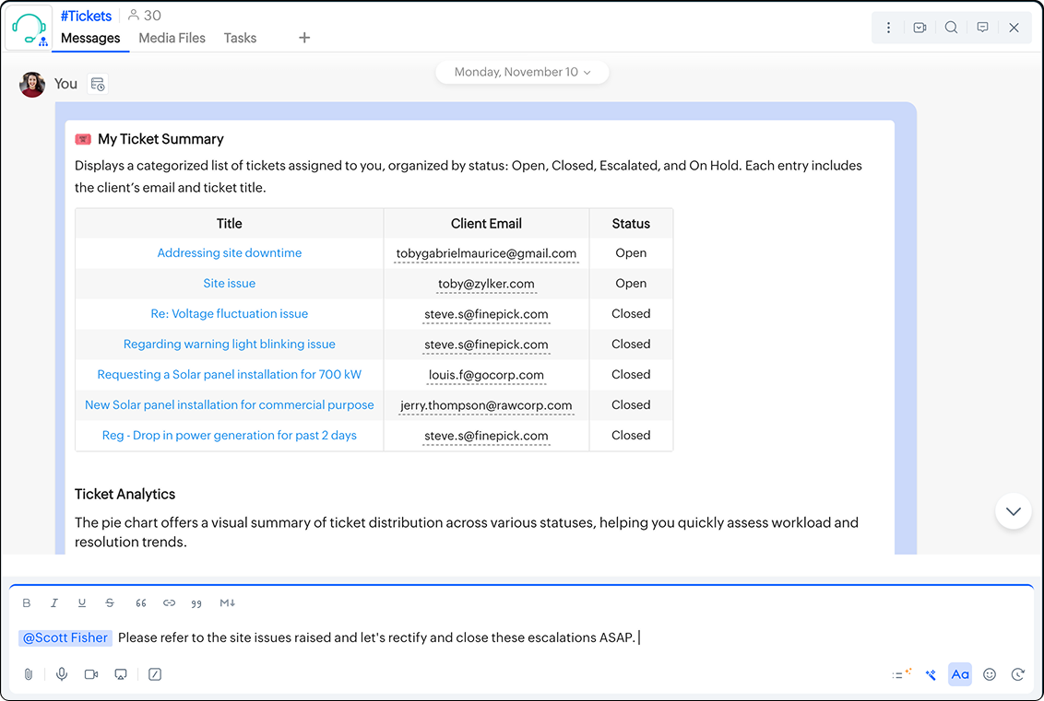Image resolution: width=1044 pixels, height=701 pixels.
Task: Start a video meeting from the header
Action: pos(919,28)
